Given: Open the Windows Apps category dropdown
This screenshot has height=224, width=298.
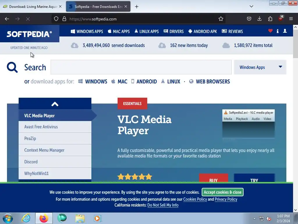Looking at the screenshot, I should [260, 67].
